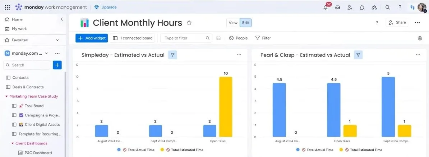Viewport: 429px width, 157px height.
Task: Click the blue plus add item button
Action: (x=57, y=65)
